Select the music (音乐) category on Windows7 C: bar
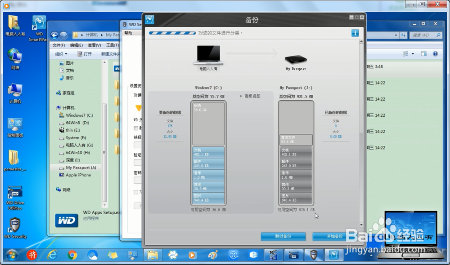Screen dimensions: 450x265 208,175
